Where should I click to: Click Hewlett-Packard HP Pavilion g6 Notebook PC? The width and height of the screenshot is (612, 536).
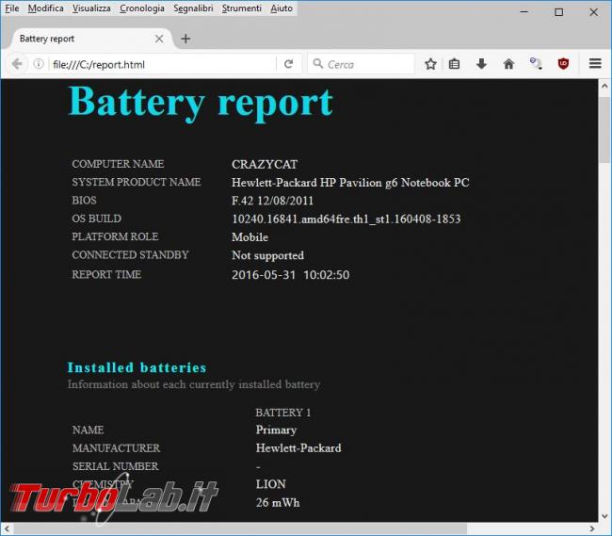point(350,183)
